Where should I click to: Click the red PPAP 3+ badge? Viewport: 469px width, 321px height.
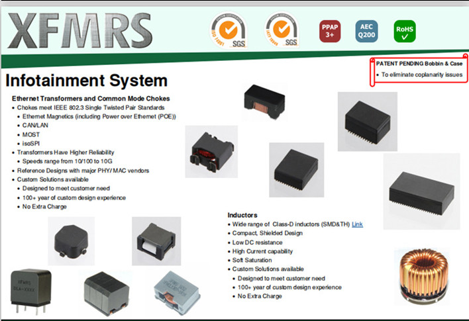(x=330, y=30)
